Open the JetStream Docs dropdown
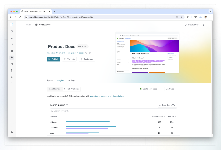This screenshot has width=221, height=150. [150, 89]
